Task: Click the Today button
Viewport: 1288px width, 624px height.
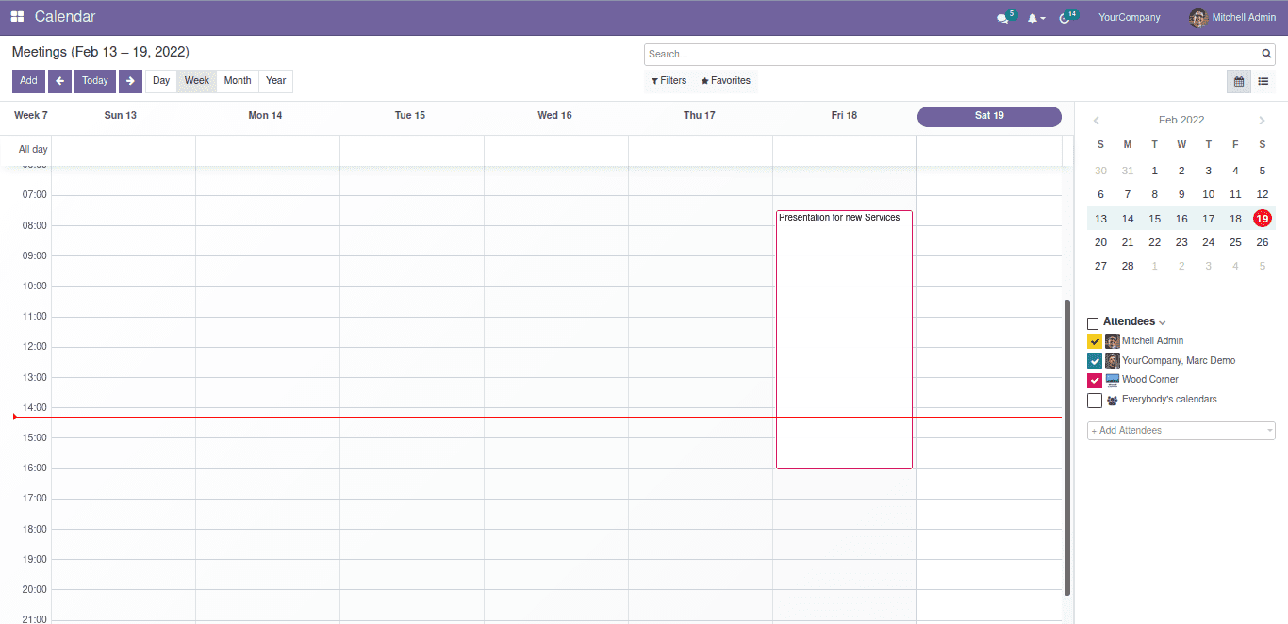Action: click(94, 81)
